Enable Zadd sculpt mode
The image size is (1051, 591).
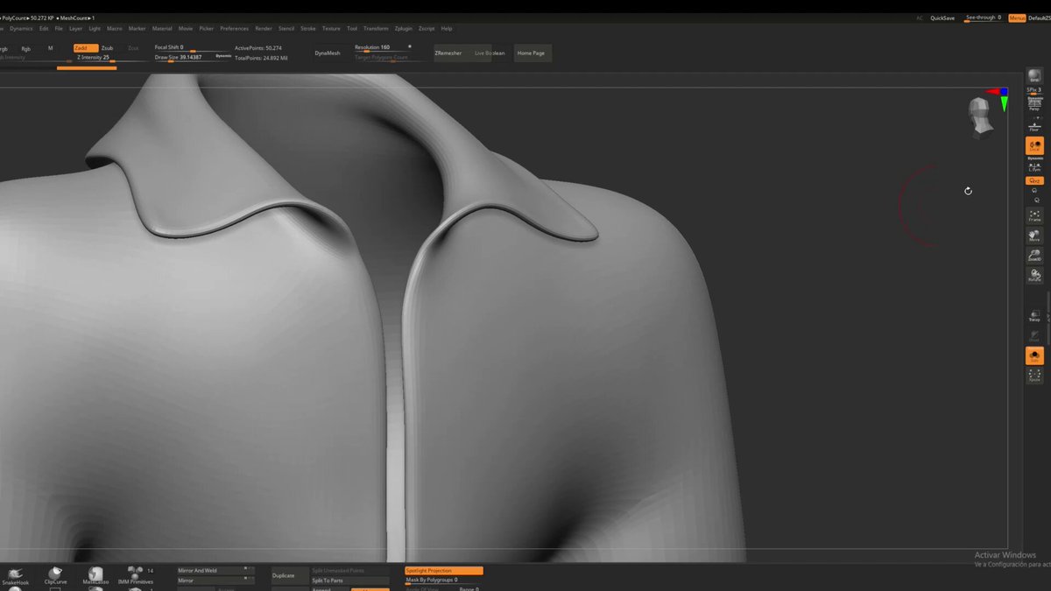(x=85, y=48)
